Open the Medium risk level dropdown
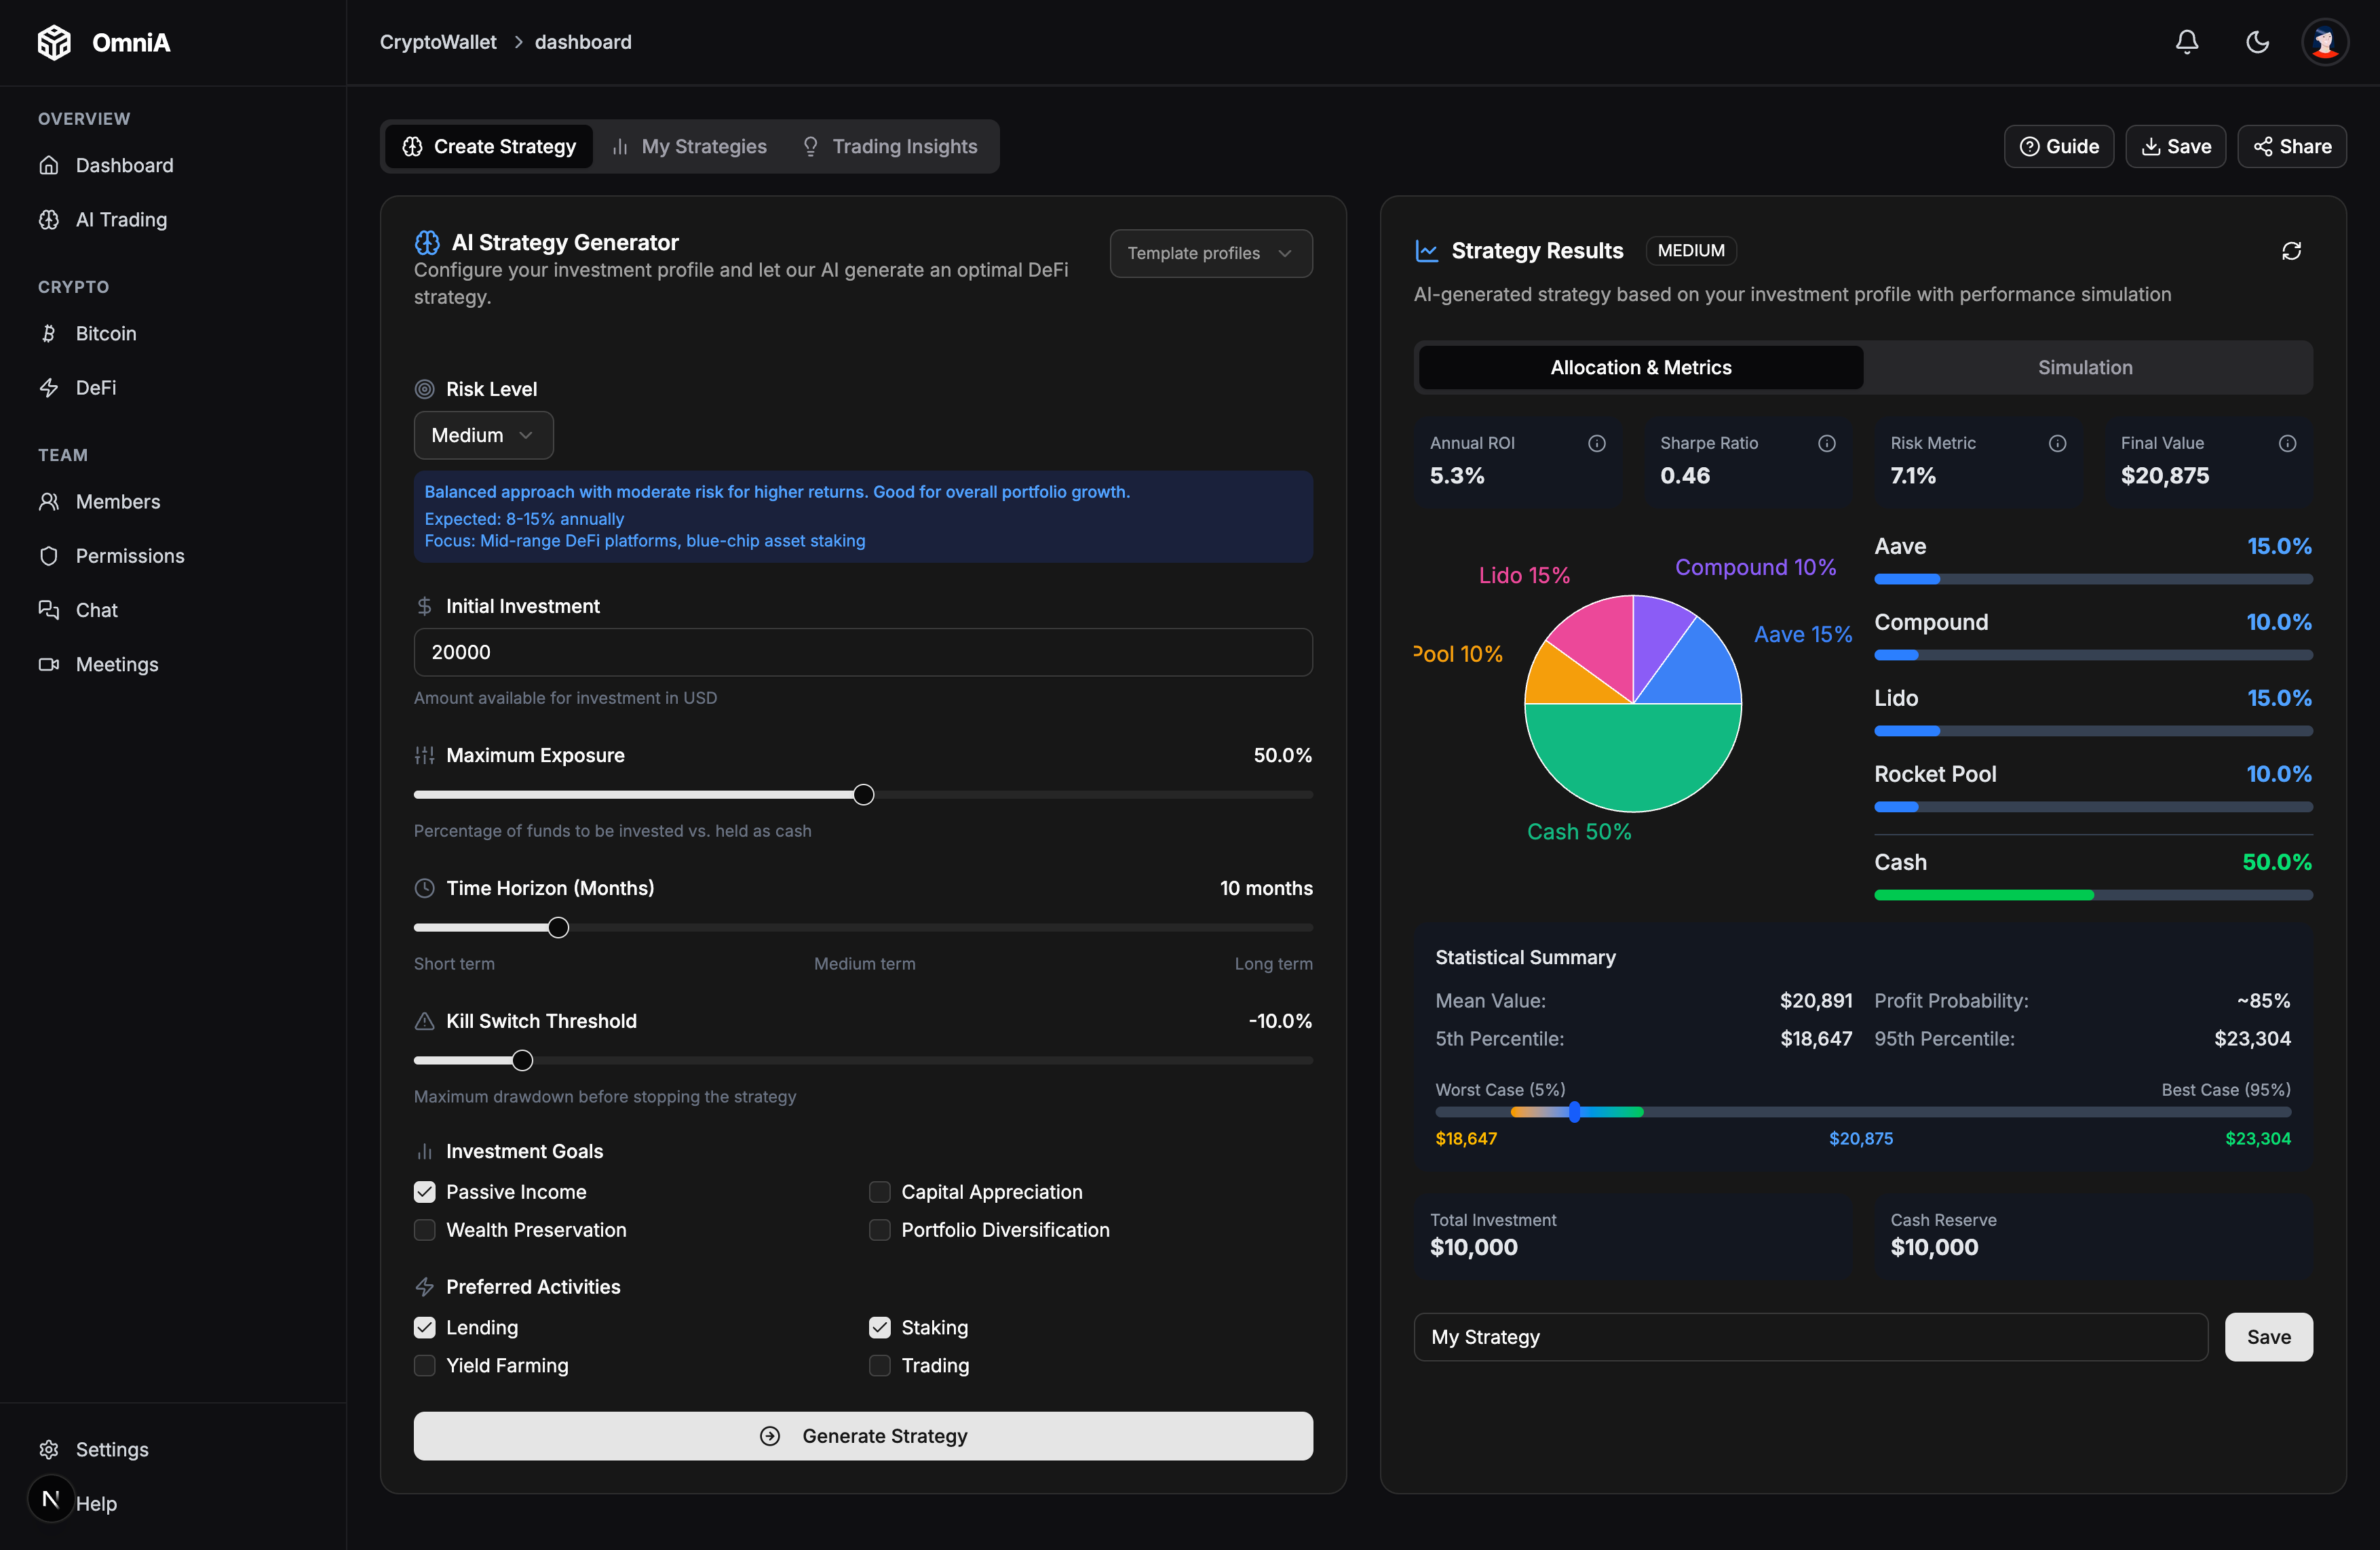 click(x=483, y=435)
